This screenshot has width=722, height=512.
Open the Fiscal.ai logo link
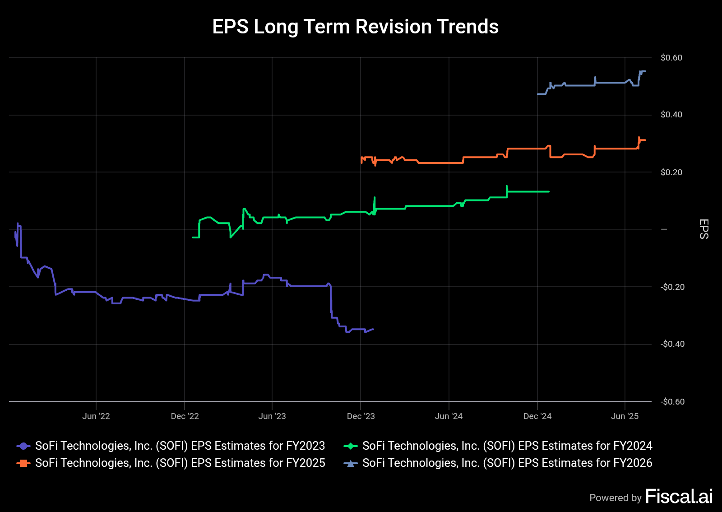coord(679,497)
